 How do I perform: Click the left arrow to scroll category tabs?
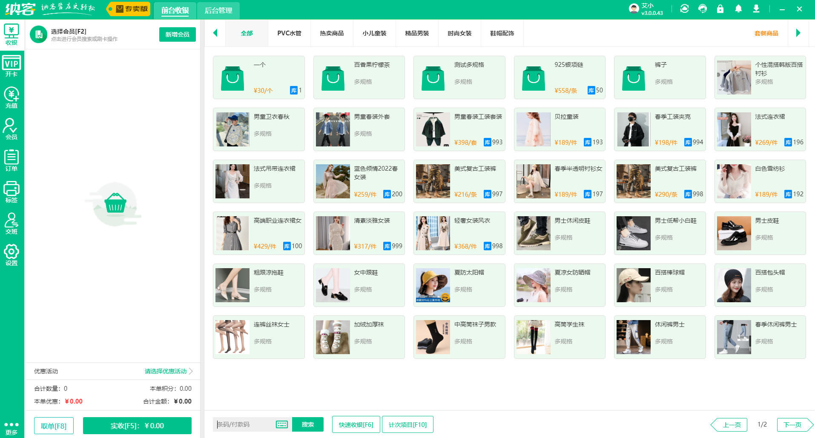(215, 33)
